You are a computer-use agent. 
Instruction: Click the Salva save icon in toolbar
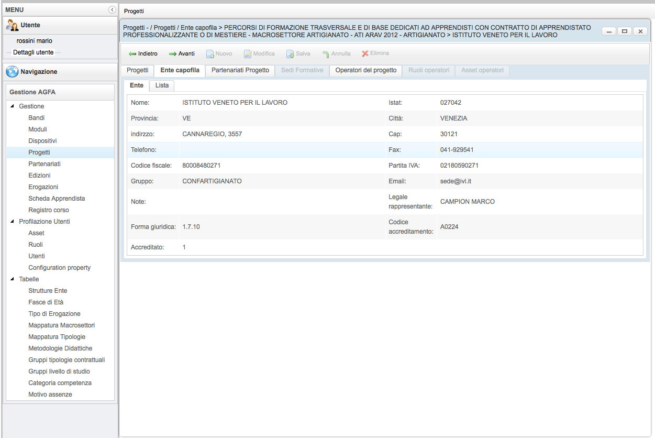[290, 54]
